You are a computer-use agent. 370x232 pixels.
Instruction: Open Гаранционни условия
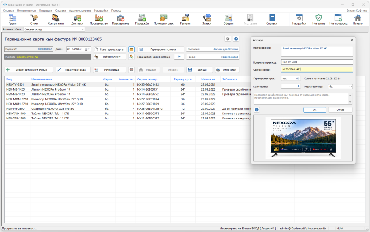tap(161, 49)
